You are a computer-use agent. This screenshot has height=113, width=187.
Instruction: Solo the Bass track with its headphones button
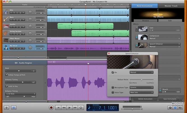pyautogui.click(x=17, y=20)
